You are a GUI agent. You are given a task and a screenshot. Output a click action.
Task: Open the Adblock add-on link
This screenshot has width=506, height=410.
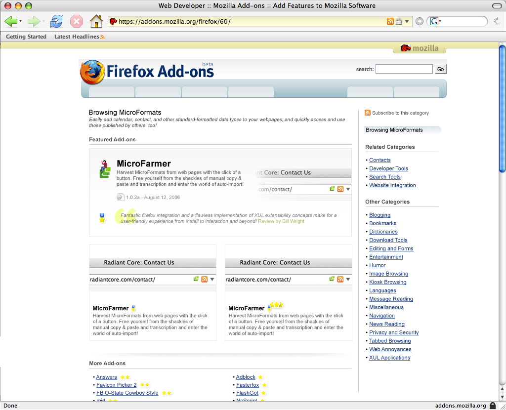tap(246, 377)
